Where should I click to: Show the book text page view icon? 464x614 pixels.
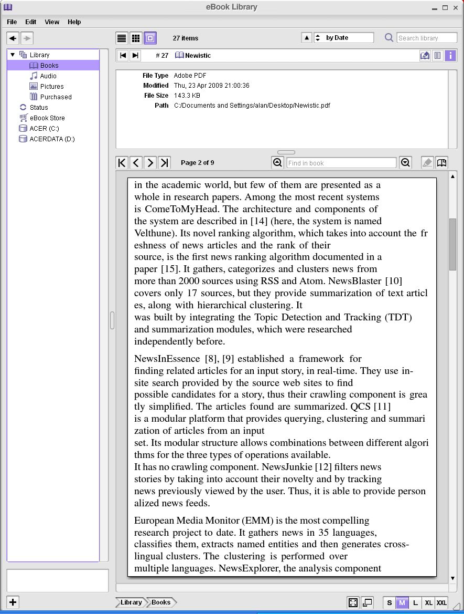pyautogui.click(x=438, y=56)
